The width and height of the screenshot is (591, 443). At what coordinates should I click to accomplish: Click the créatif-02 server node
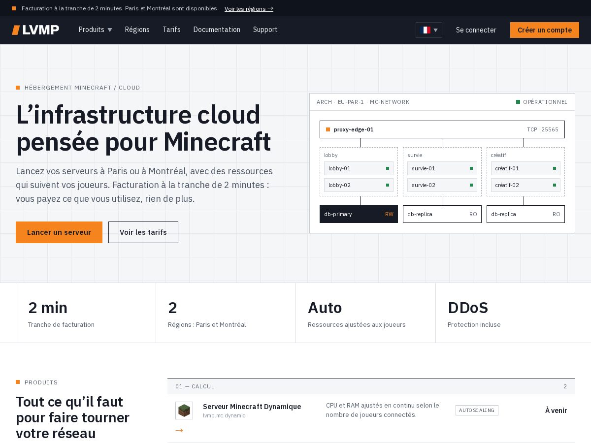coord(525,185)
